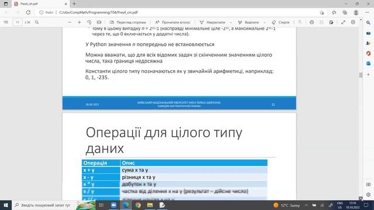Open the Favorites star icon
The height and width of the screenshot is (210, 374).
coord(334,12)
